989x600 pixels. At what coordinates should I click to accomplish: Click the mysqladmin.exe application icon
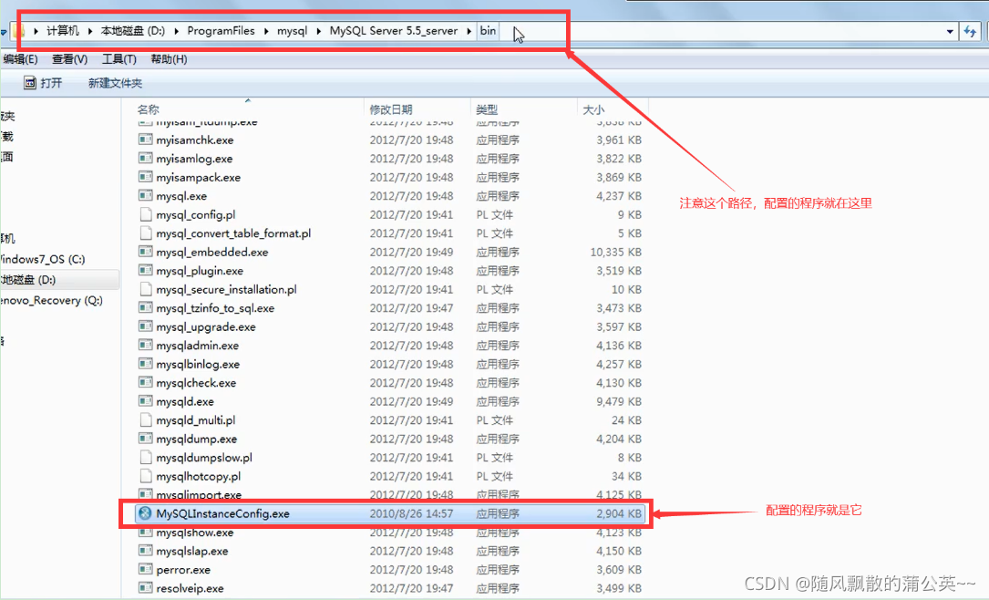(x=146, y=345)
